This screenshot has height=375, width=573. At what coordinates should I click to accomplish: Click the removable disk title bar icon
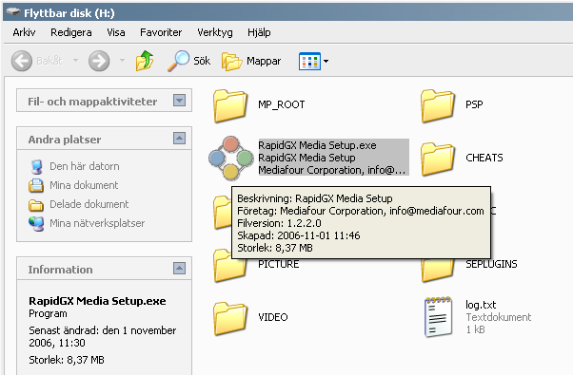[12, 12]
